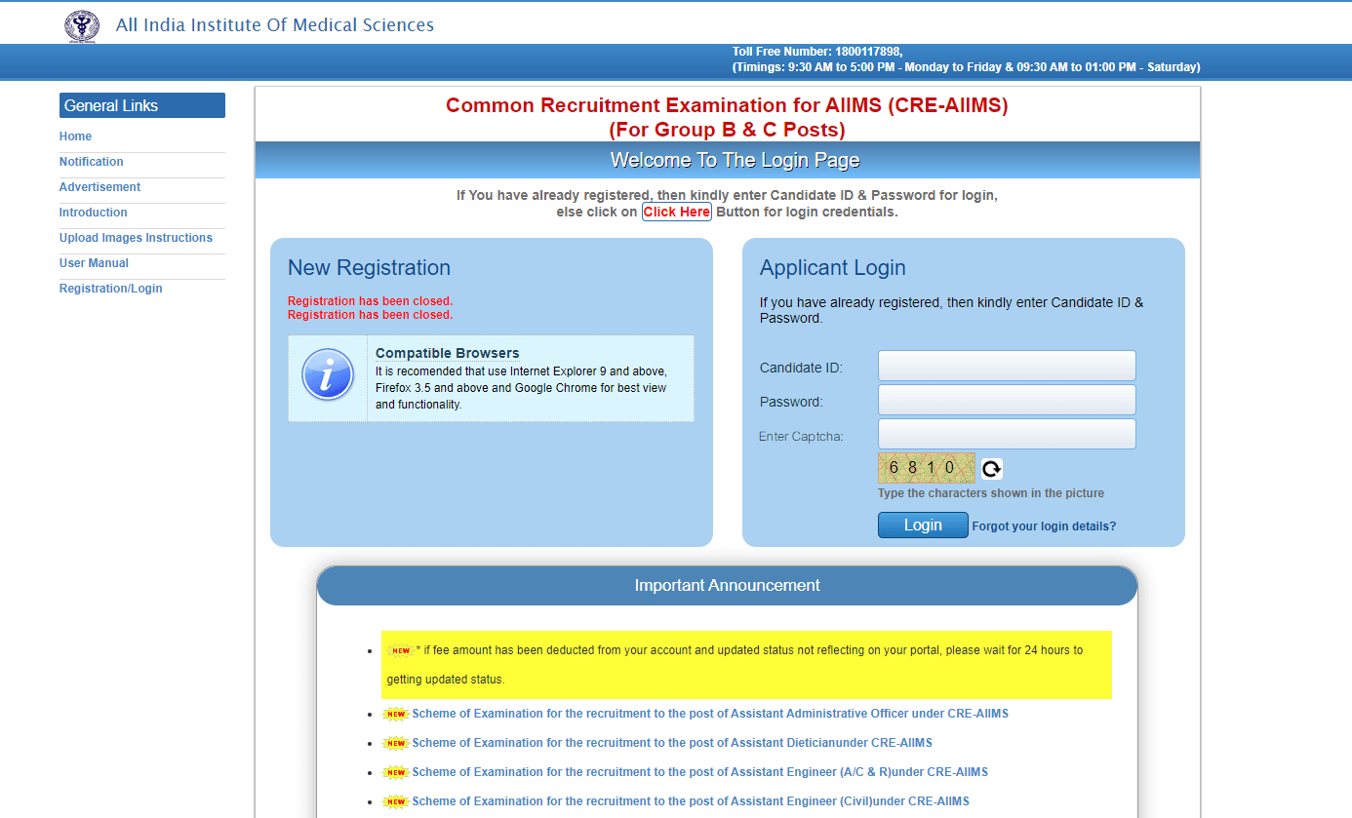Refresh the captcha image
The height and width of the screenshot is (818, 1352).
(991, 469)
